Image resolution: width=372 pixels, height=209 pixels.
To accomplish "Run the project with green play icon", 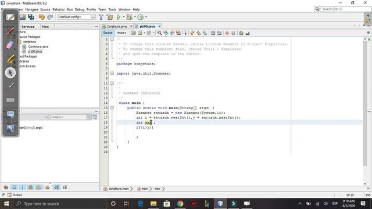I will [119, 17].
